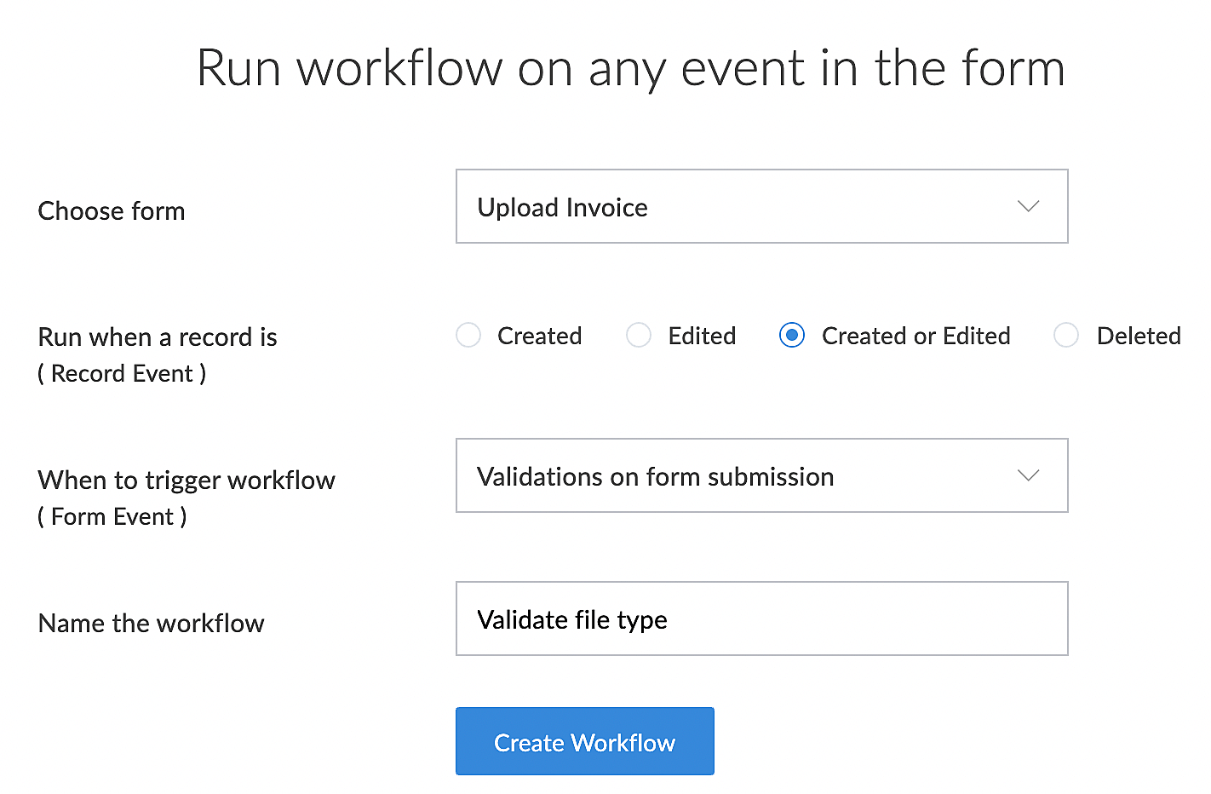Click the "Run when a record is" label

pyautogui.click(x=158, y=337)
